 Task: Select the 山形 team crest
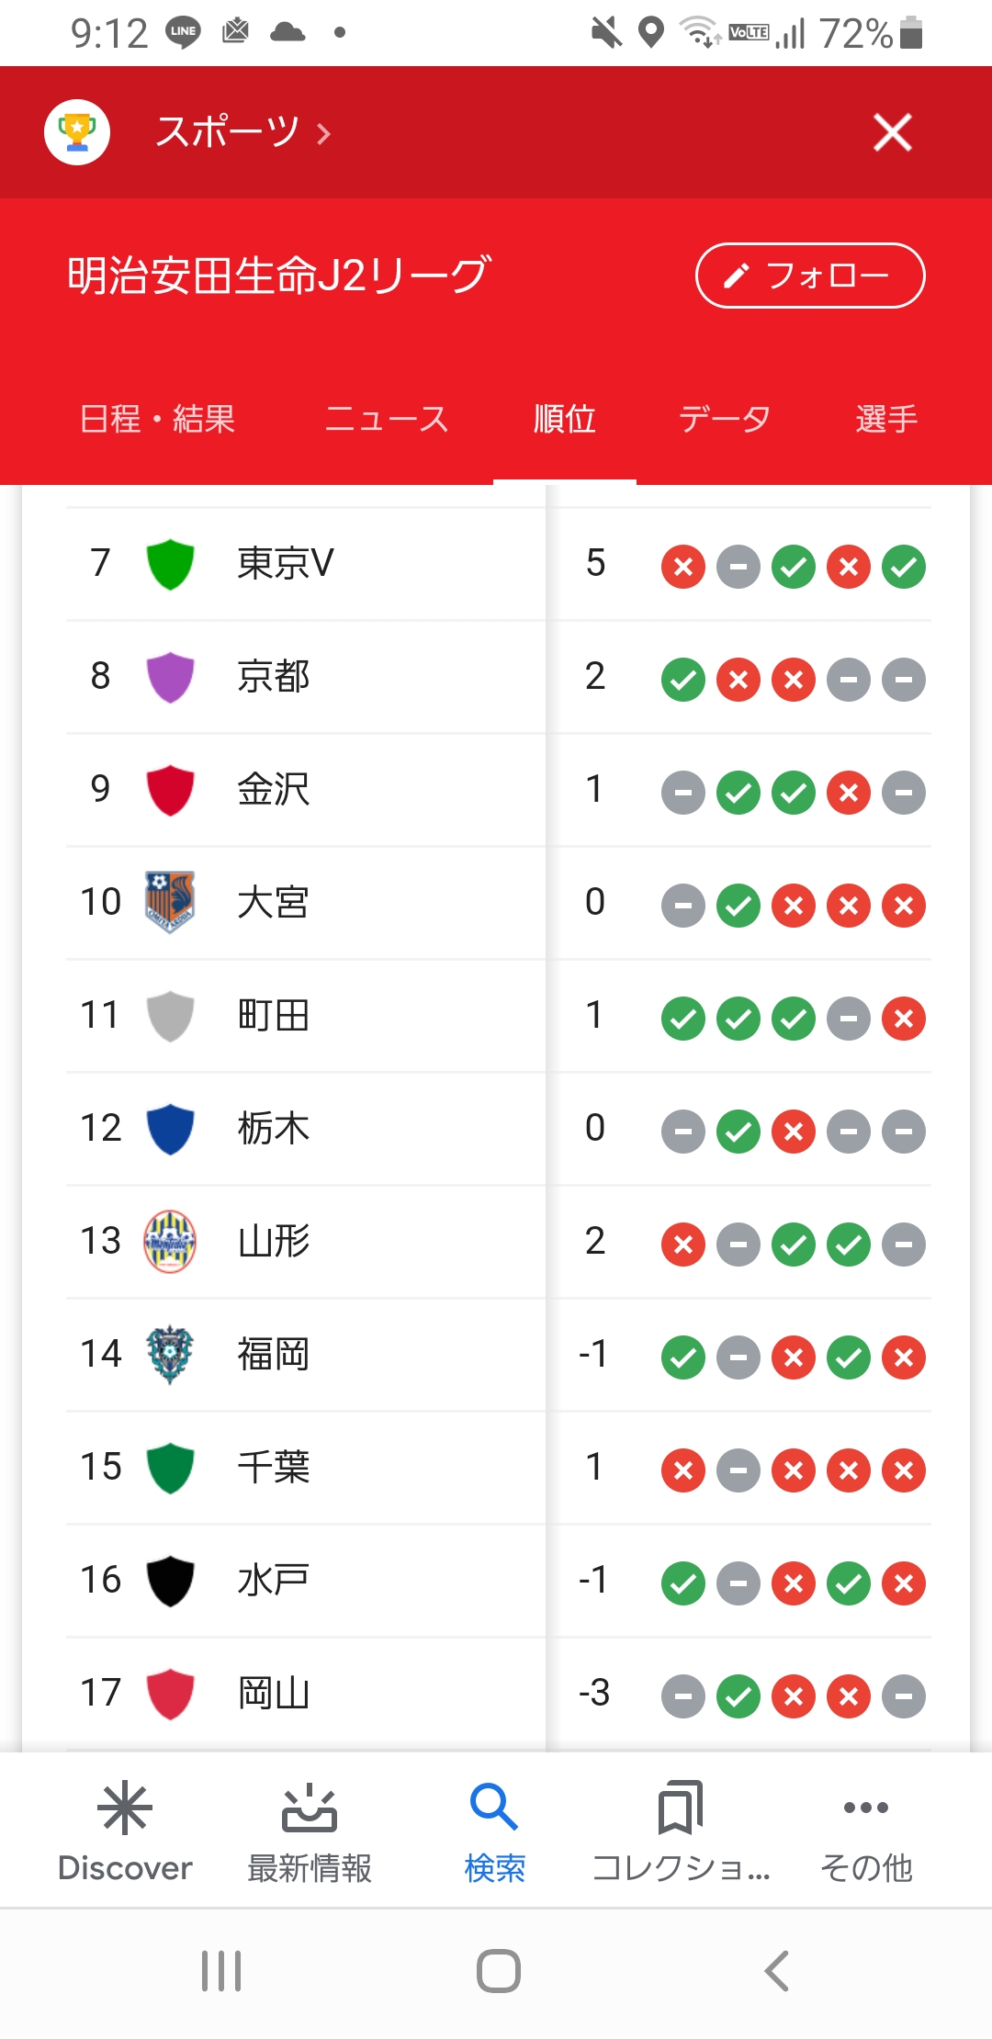(170, 1241)
